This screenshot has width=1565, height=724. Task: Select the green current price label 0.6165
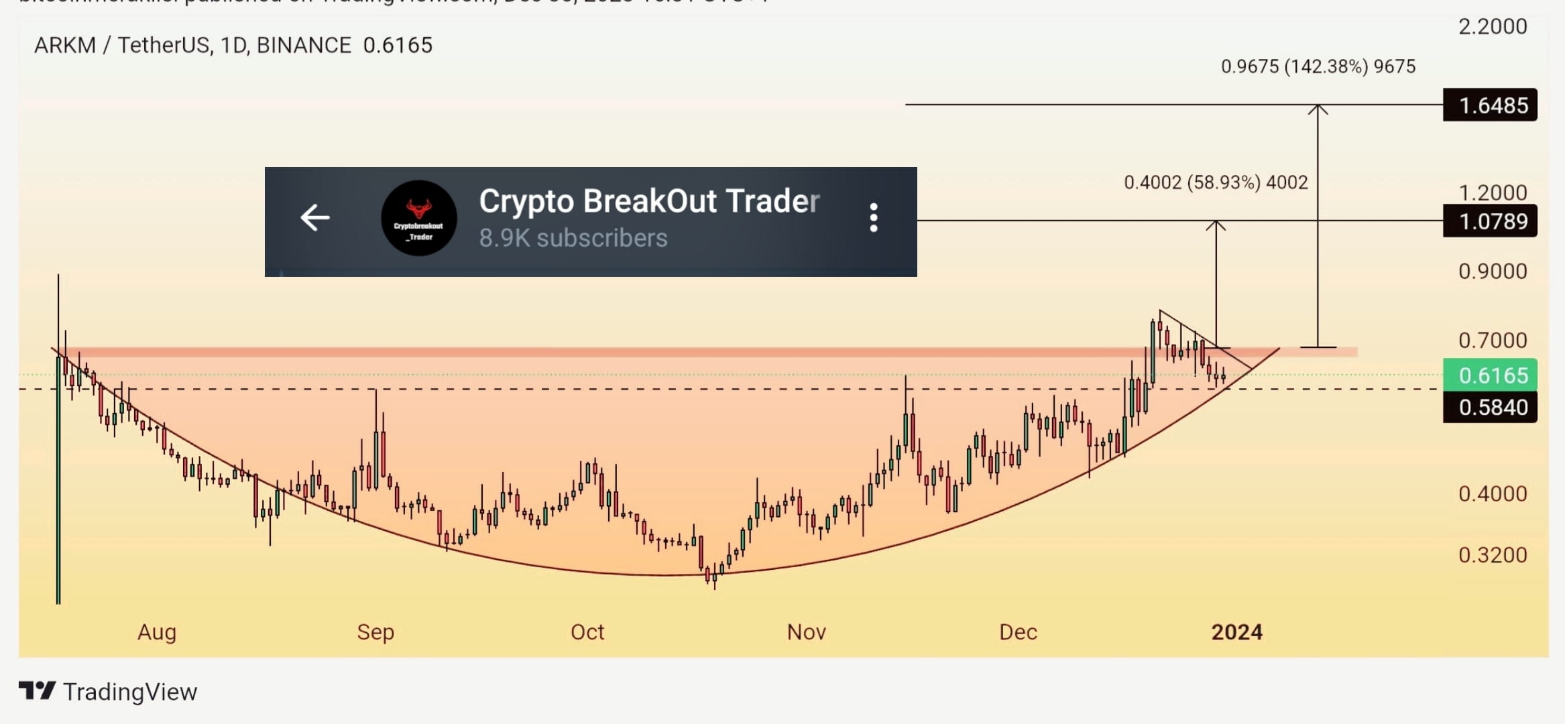(x=1490, y=376)
